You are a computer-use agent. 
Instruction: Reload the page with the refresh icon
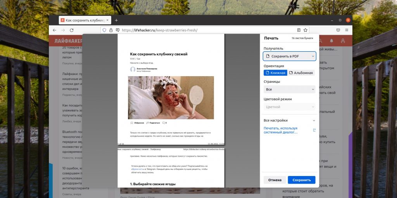click(x=72, y=30)
